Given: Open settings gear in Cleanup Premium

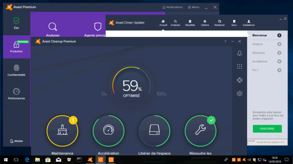Looking at the screenshot, I should pyautogui.click(x=239, y=94).
